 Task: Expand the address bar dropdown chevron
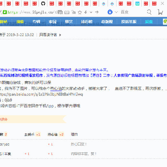pos(91,12)
